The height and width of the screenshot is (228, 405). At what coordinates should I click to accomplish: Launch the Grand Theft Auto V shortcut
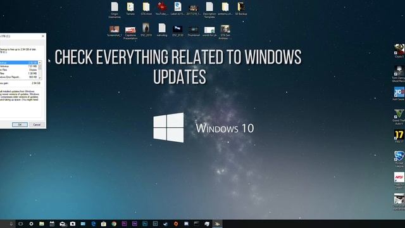point(399,117)
